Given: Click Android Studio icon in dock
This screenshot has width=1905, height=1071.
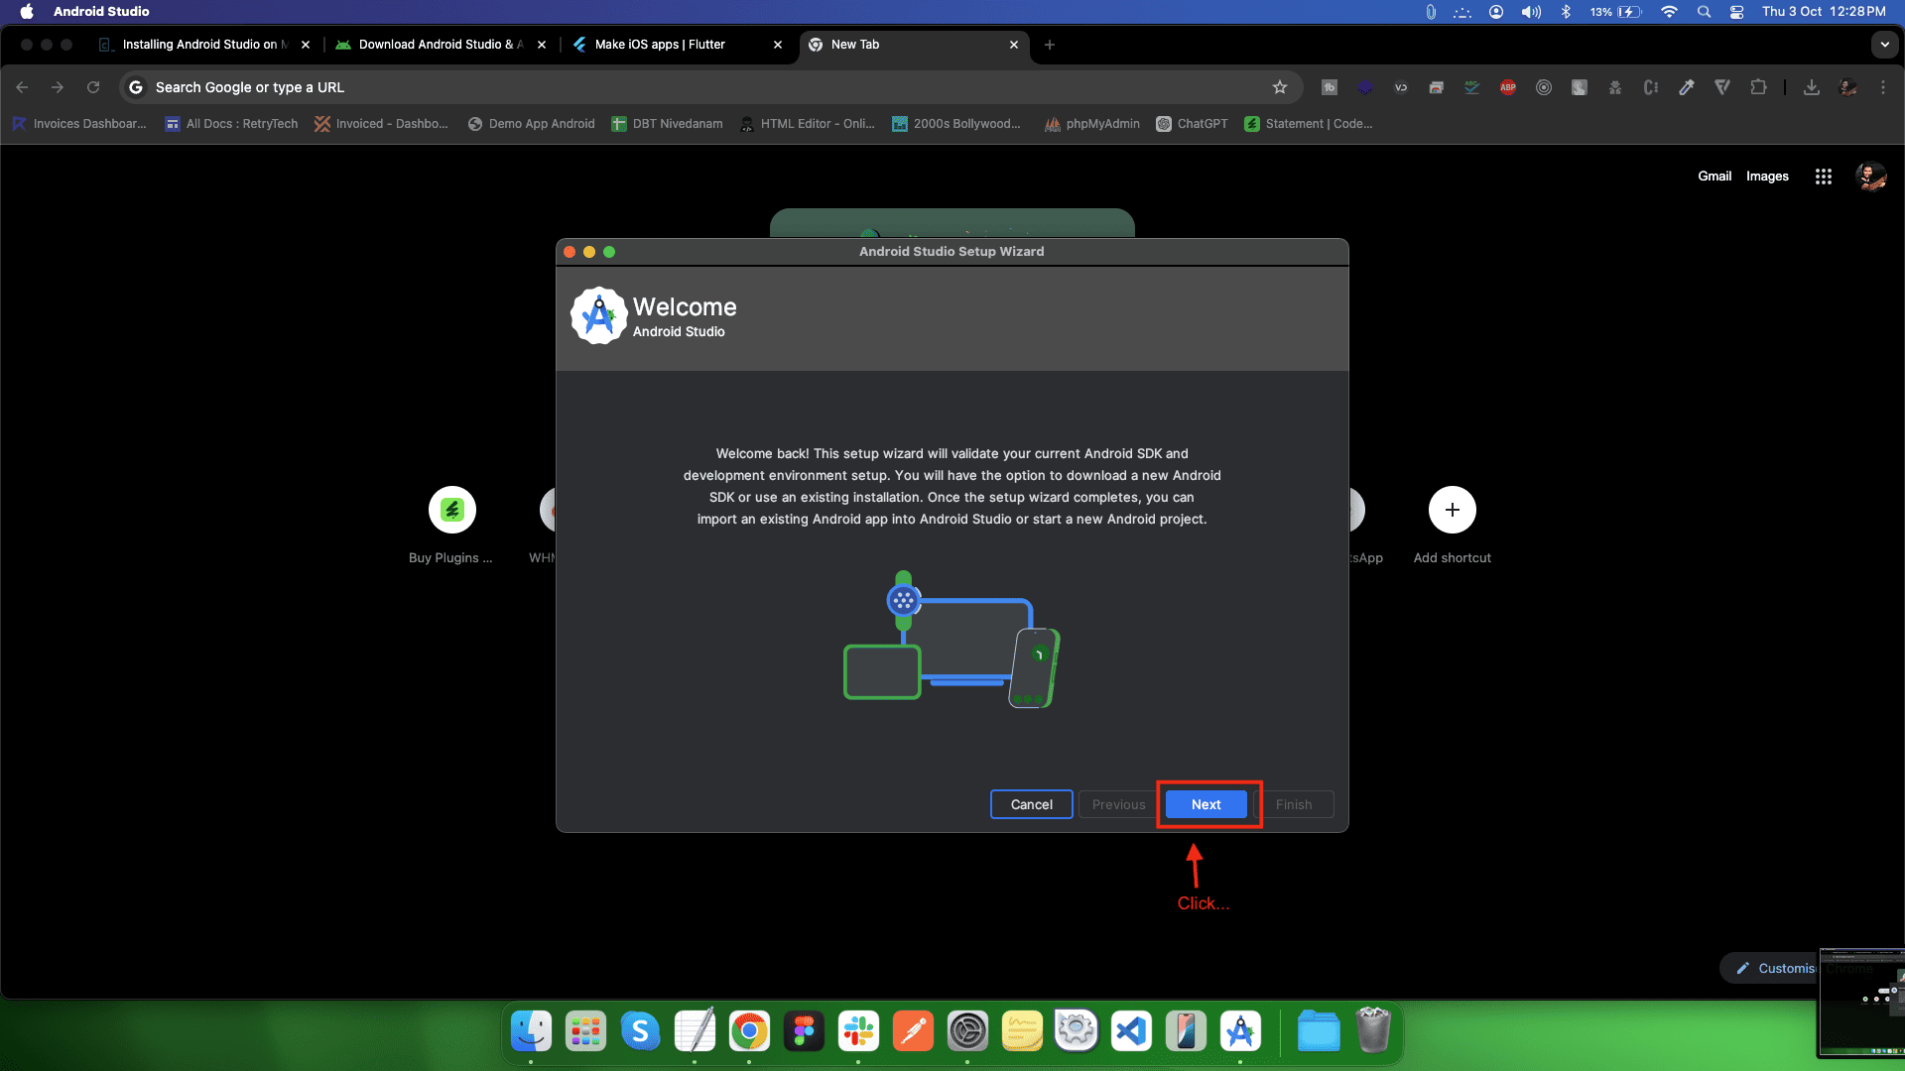Looking at the screenshot, I should [x=1240, y=1032].
